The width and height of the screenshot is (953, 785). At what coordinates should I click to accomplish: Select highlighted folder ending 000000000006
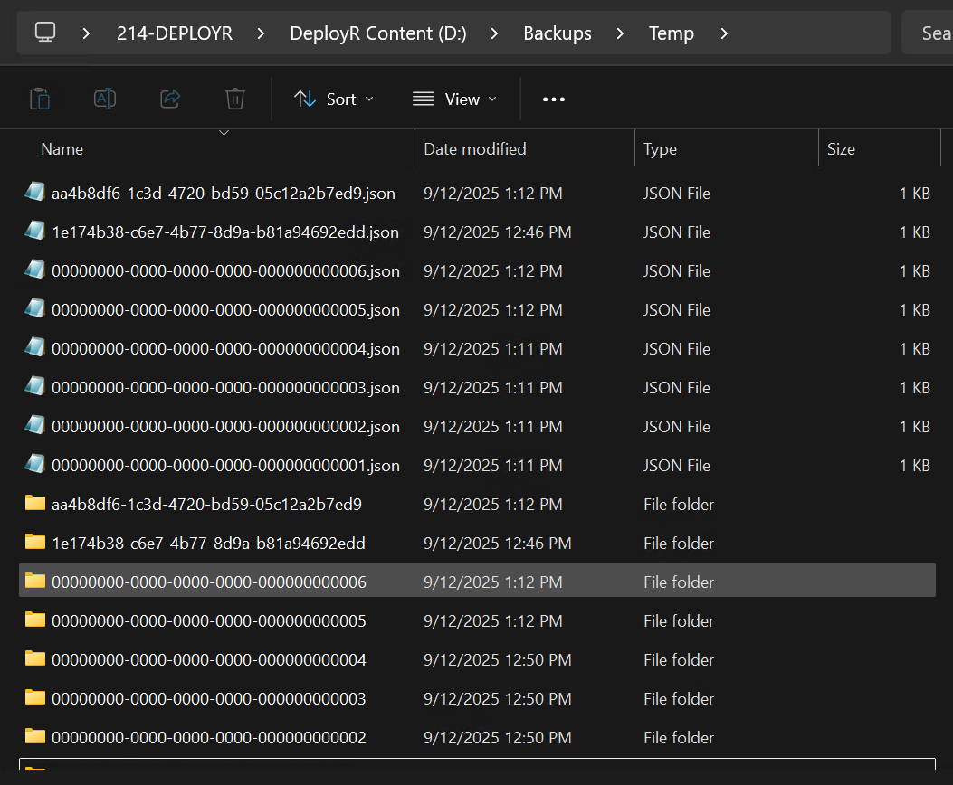click(477, 582)
